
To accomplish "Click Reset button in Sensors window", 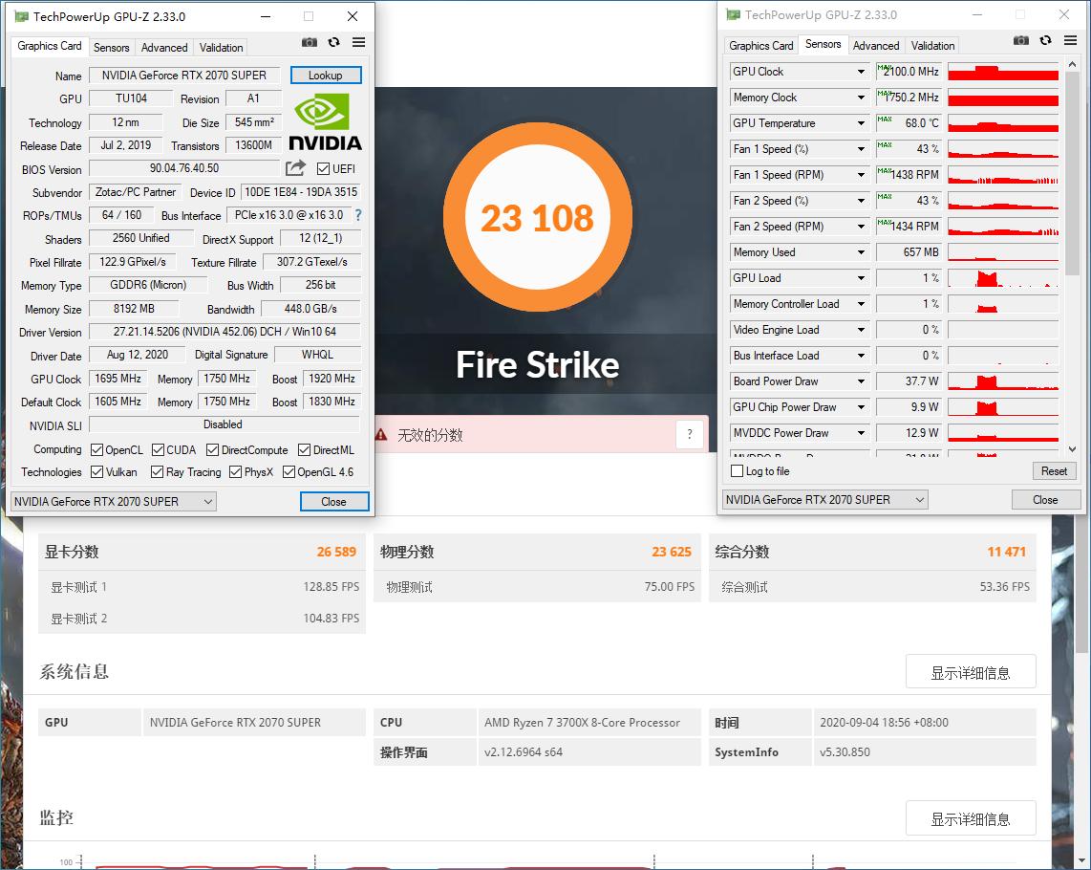I will (1054, 471).
